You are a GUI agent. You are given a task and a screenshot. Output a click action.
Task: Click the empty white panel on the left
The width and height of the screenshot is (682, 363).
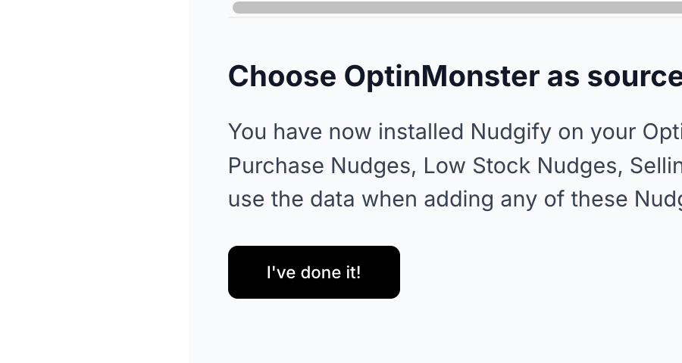[x=94, y=181]
